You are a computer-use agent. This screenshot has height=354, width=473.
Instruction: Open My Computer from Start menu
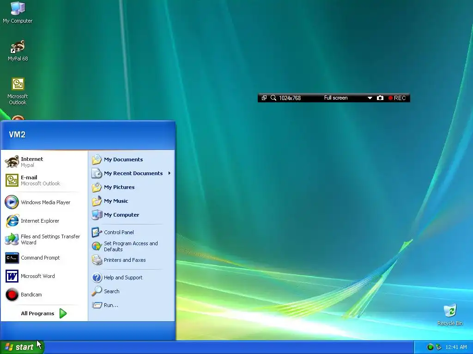coord(131,215)
